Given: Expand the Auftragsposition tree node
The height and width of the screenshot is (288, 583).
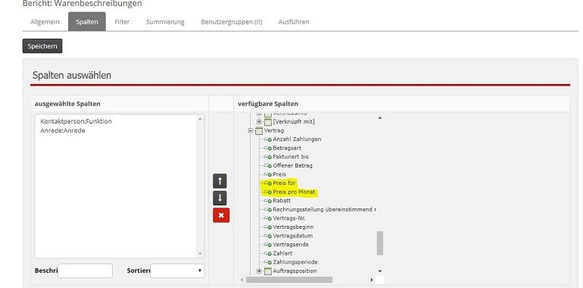Looking at the screenshot, I should coord(259,271).
